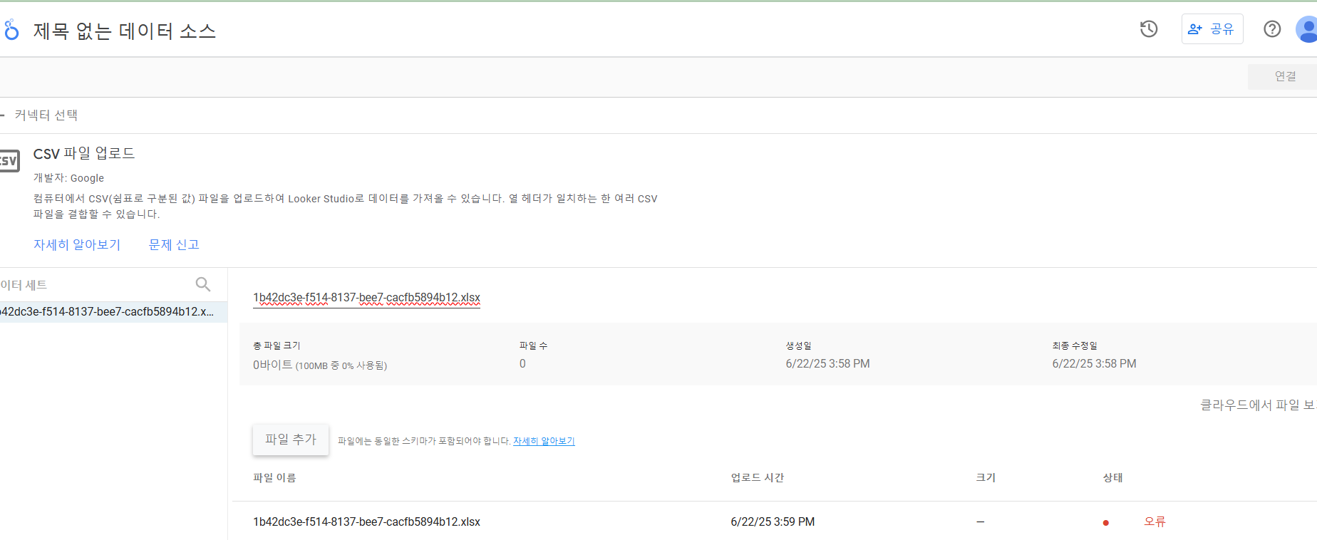This screenshot has width=1317, height=540.
Task: Open 자세히 알아보기 link under connector description
Action: click(x=77, y=244)
